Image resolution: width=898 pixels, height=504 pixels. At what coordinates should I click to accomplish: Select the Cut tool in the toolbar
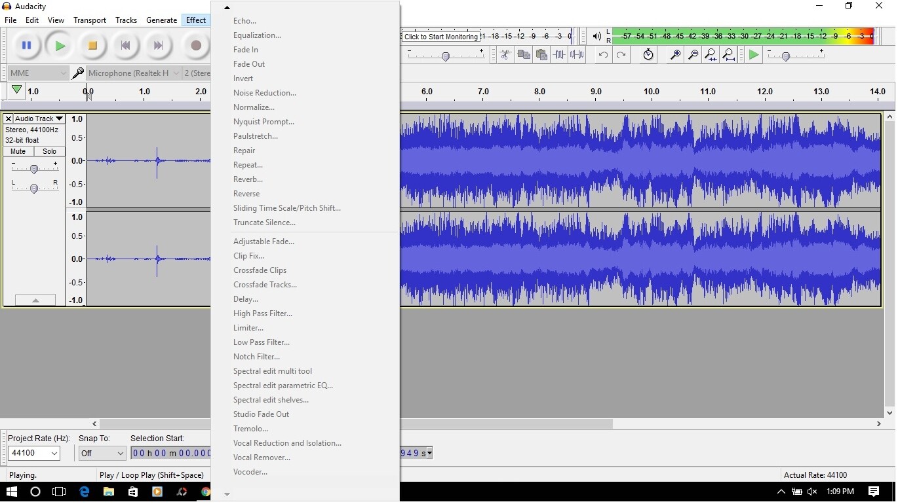505,55
